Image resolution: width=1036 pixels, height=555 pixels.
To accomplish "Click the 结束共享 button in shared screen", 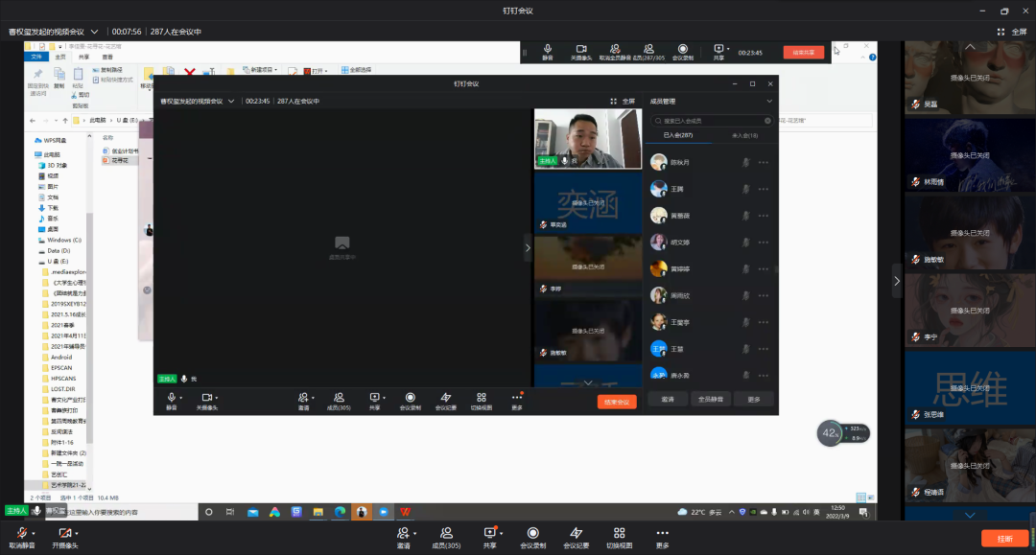I will click(x=804, y=53).
